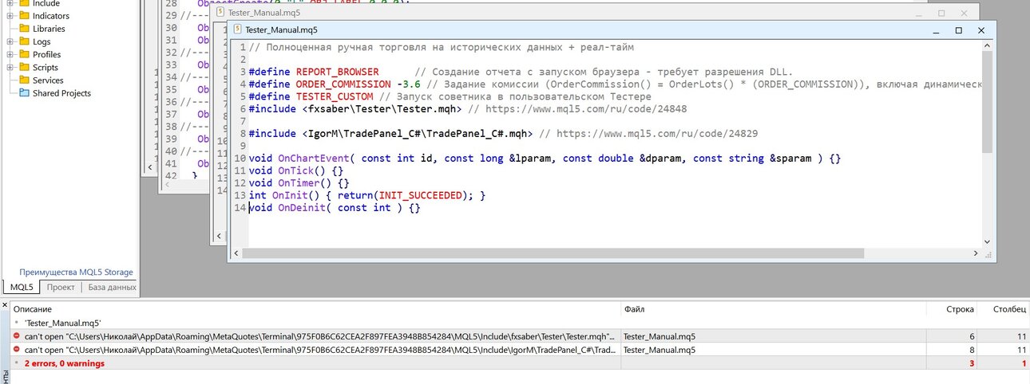This screenshot has height=384, width=1030.
Task: Open the Преимущества MQL5 Storage link
Action: 77,272
